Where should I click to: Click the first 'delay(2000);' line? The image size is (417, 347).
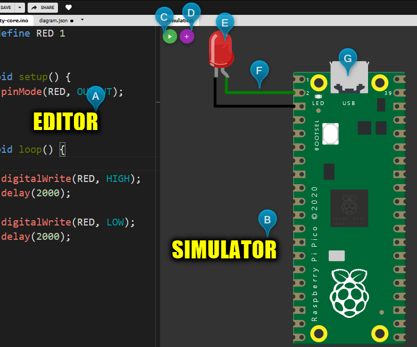click(x=36, y=193)
